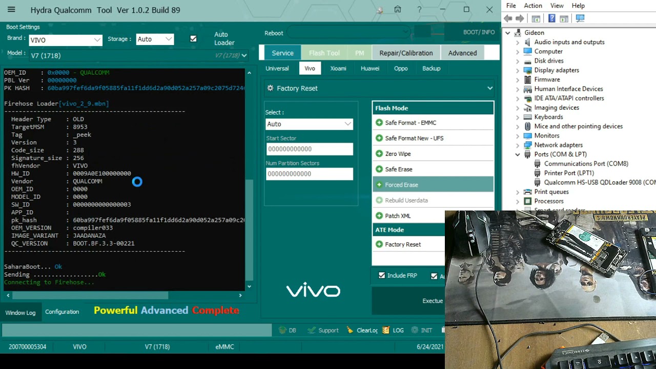Screen dimensions: 656x369
Task: Open the Hydra hamburger menu
Action: click(x=11, y=10)
